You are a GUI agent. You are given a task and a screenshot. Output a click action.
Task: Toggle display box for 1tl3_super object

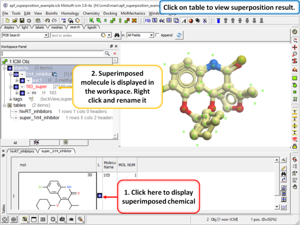16,87
